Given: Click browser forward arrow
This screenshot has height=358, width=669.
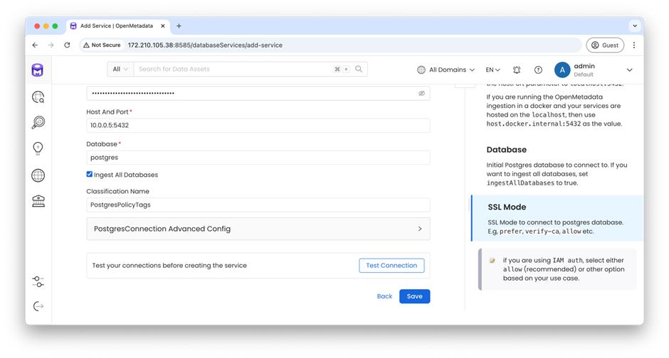Looking at the screenshot, I should [51, 45].
